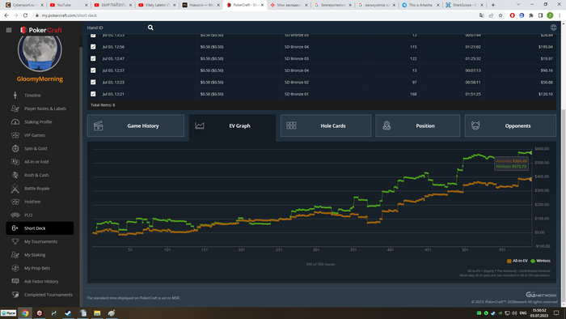566x319 pixels.
Task: Open Ask Fedor History
Action: (41, 282)
